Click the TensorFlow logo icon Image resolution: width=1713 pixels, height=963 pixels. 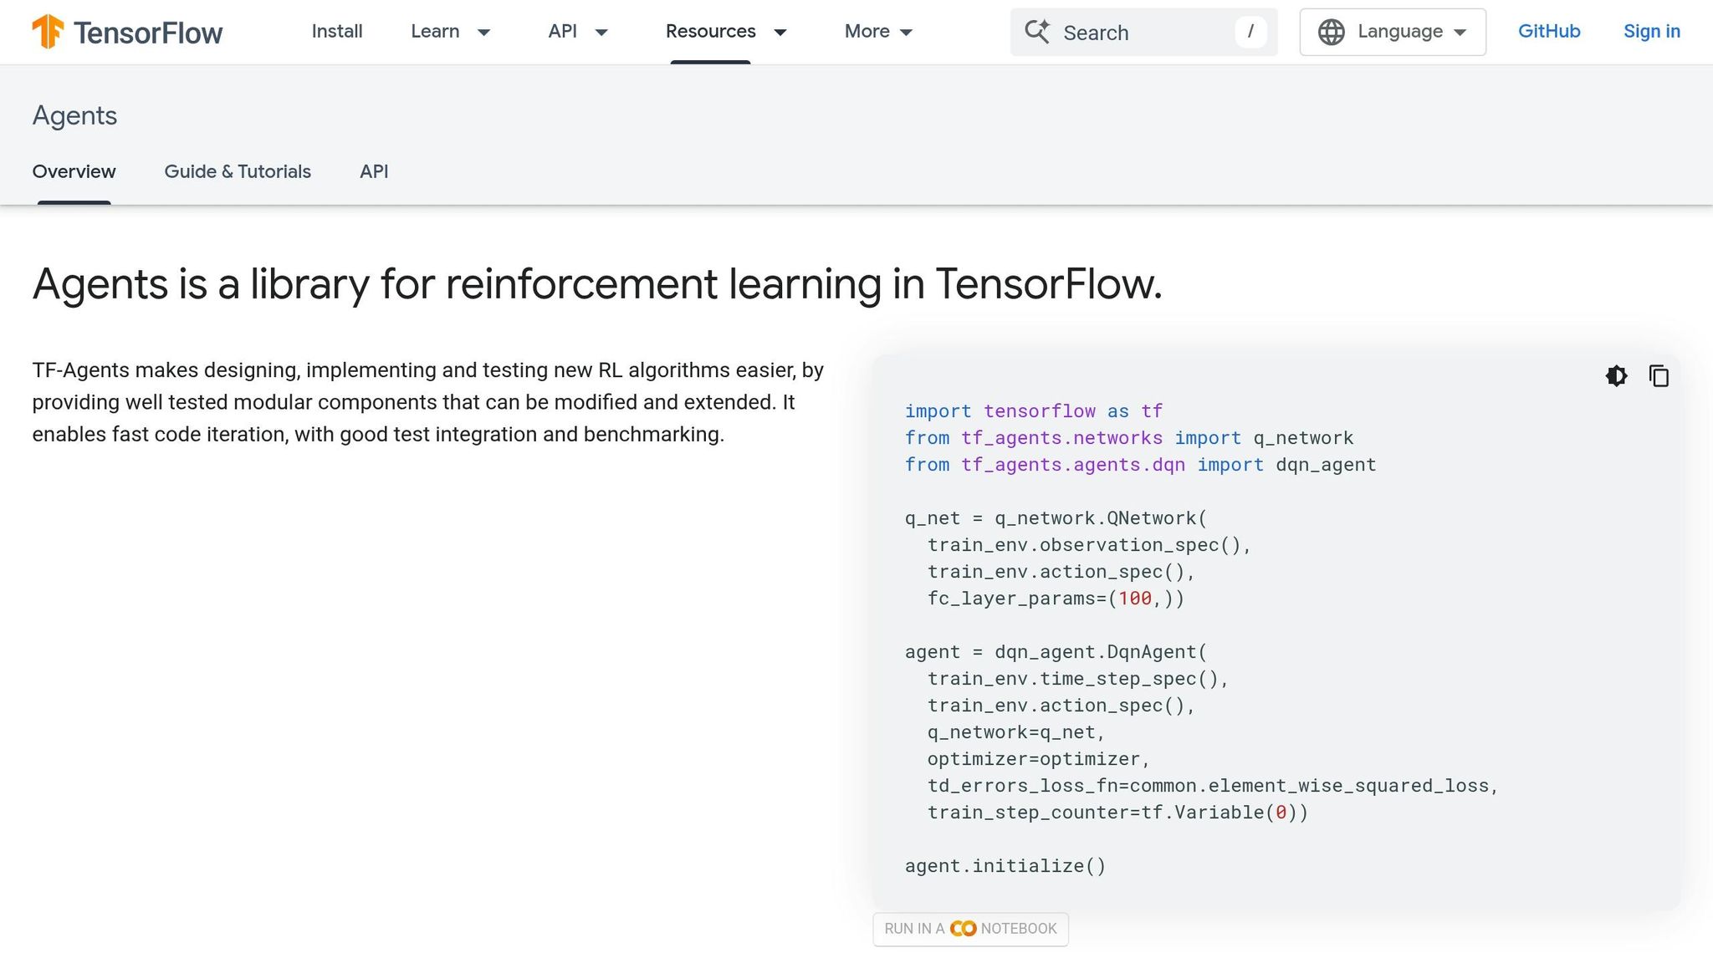click(48, 32)
